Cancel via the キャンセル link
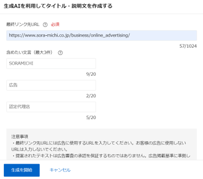The image size is (203, 179). pos(60,170)
